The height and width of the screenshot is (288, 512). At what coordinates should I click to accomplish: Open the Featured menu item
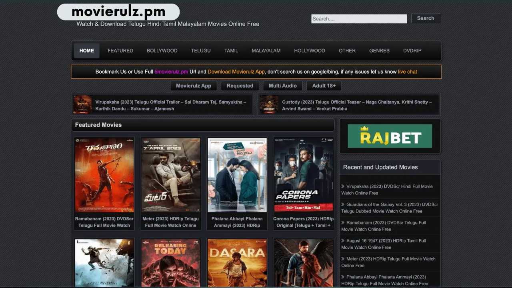point(120,51)
